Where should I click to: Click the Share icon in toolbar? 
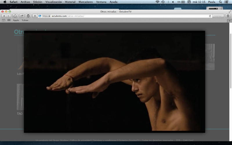[x=22, y=16]
